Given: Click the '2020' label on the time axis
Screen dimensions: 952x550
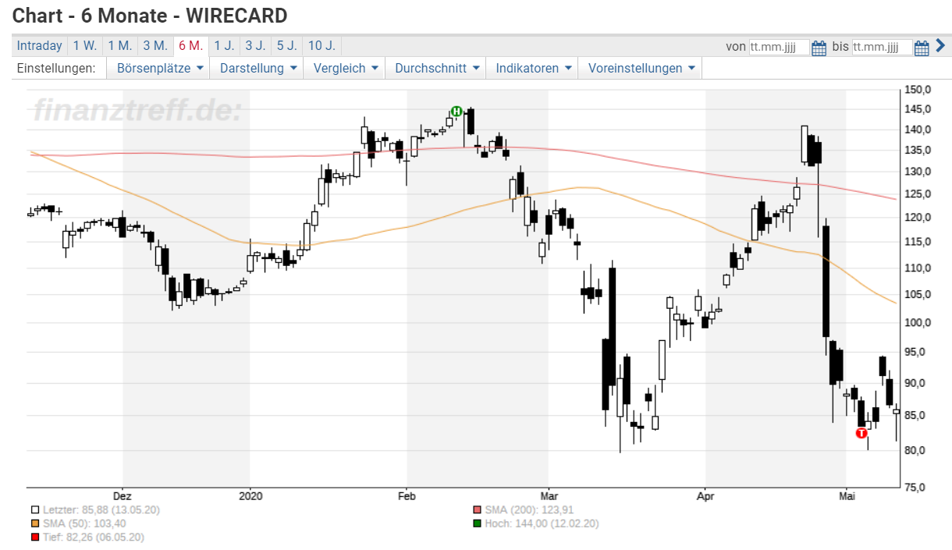Looking at the screenshot, I should (250, 495).
